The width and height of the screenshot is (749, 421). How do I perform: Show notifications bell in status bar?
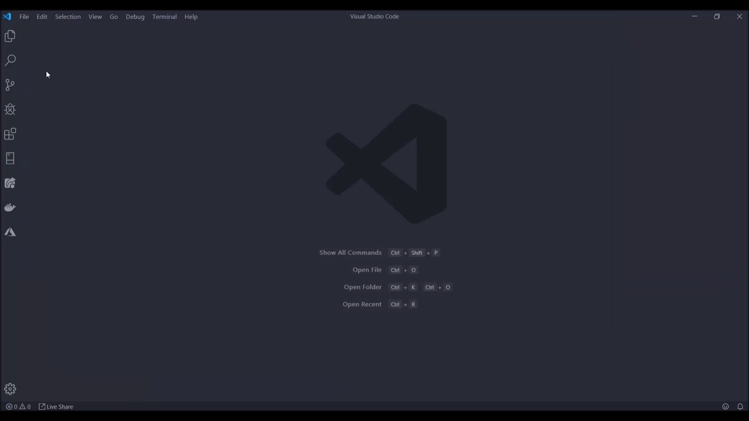[740, 406]
